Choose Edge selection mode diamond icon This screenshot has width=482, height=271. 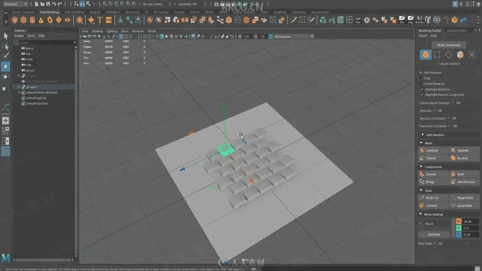[449, 55]
